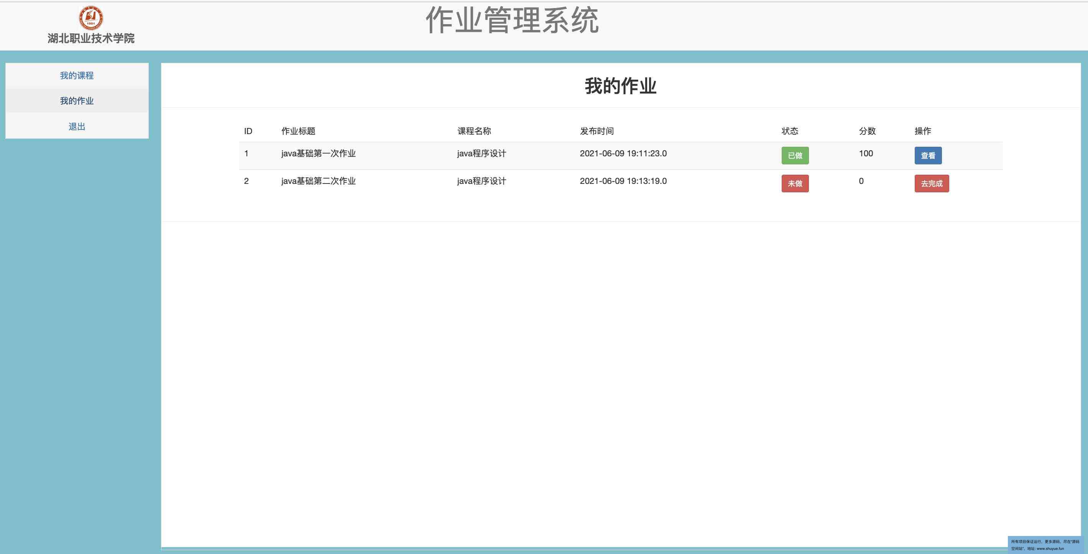
Task: Click the 分数 column header
Action: (867, 131)
